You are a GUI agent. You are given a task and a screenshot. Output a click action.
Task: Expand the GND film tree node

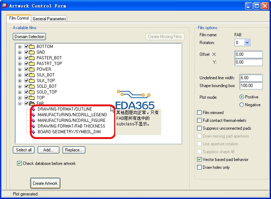click(x=20, y=52)
